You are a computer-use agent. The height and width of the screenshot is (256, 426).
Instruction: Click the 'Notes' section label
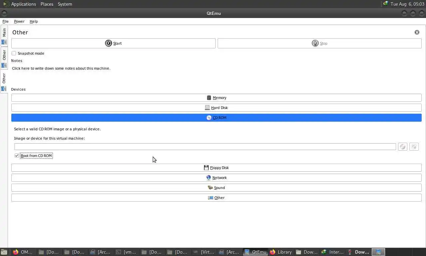[x=17, y=61]
